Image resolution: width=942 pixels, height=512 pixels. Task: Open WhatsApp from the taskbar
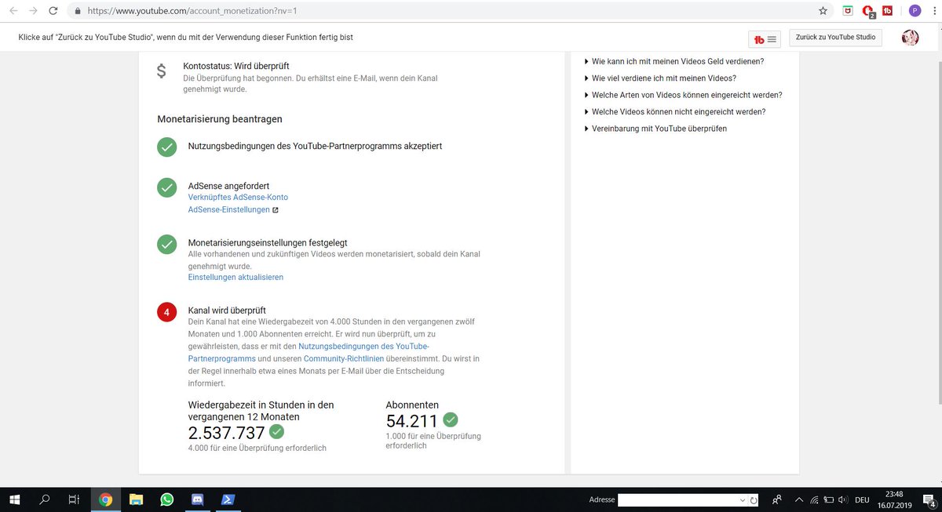click(x=166, y=499)
